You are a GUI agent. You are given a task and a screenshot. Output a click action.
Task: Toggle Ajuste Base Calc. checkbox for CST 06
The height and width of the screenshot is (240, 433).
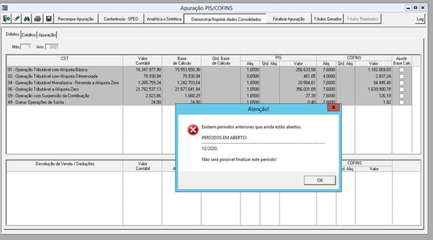[402, 90]
